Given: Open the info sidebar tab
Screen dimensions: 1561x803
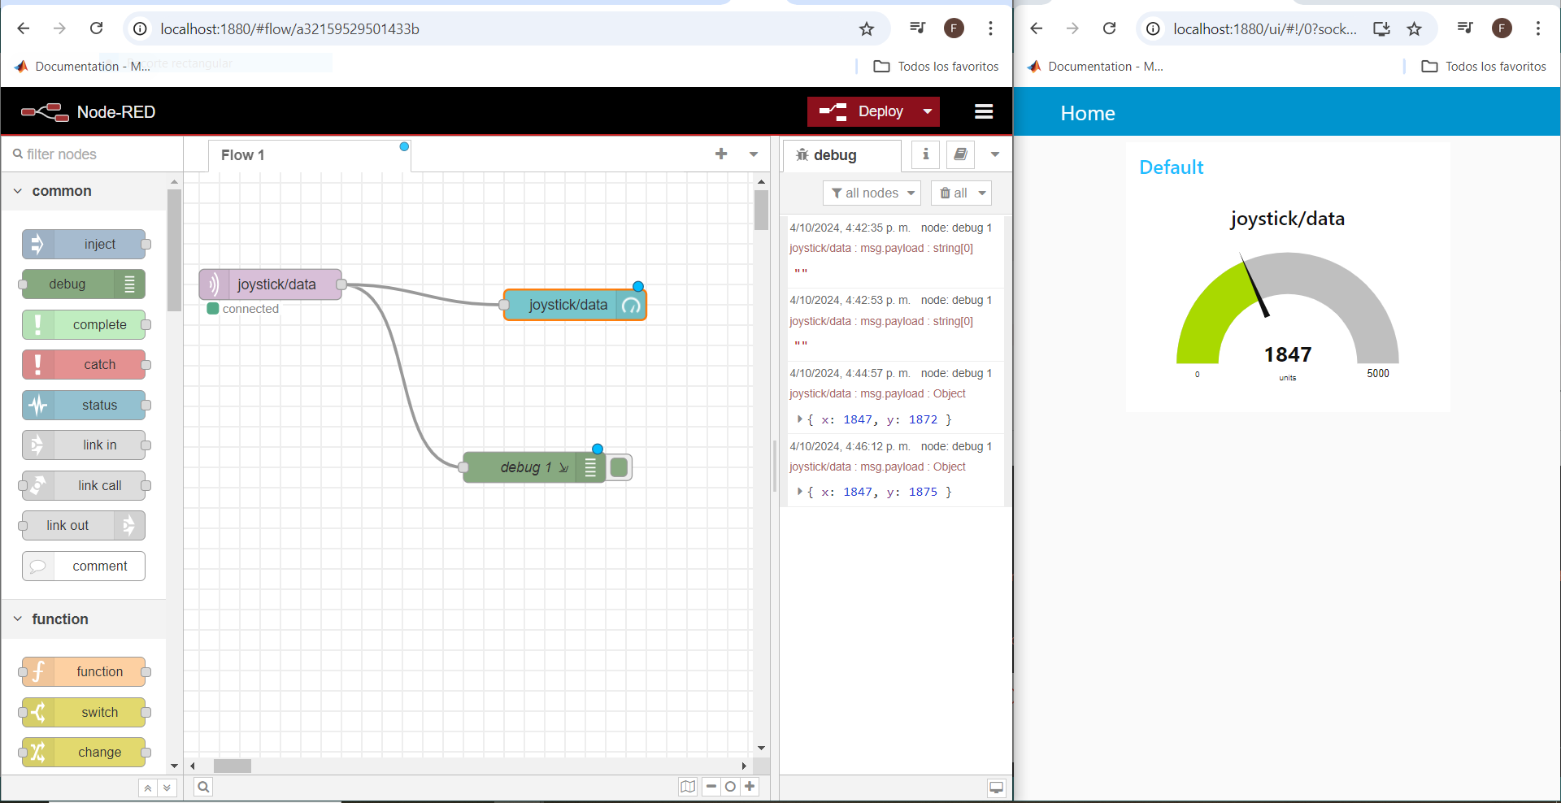Looking at the screenshot, I should click(x=925, y=154).
